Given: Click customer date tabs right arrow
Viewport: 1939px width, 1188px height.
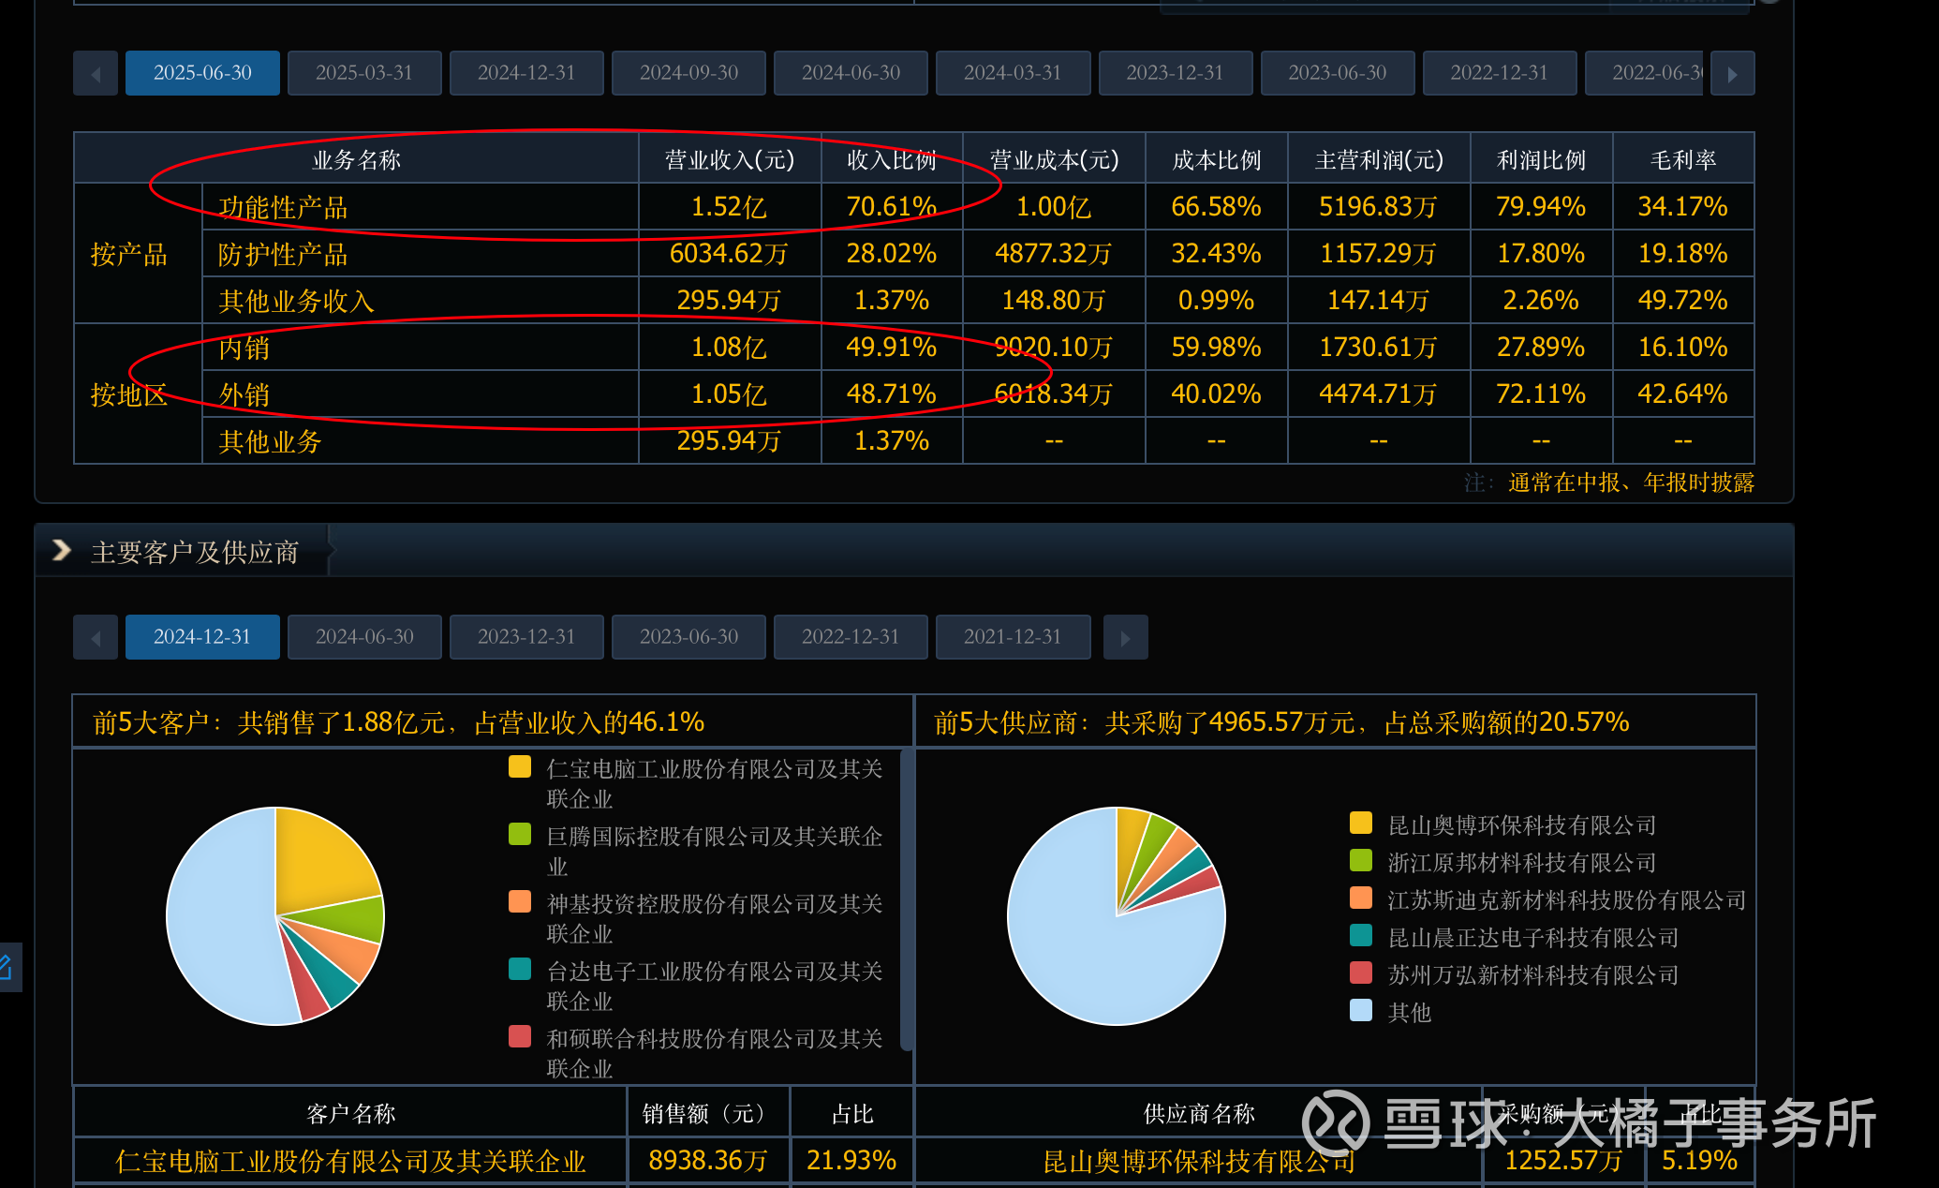Looking at the screenshot, I should tap(1125, 637).
